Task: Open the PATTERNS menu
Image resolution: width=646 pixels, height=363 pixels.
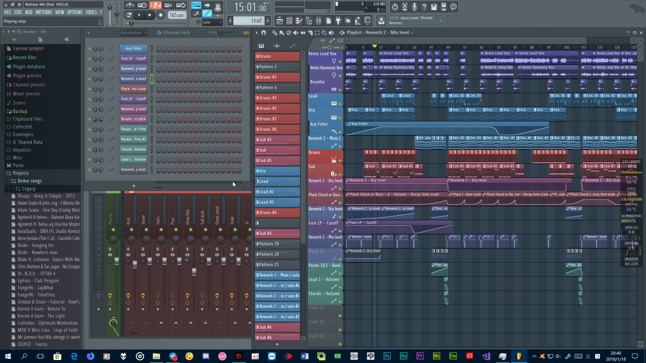Action: pyautogui.click(x=43, y=12)
